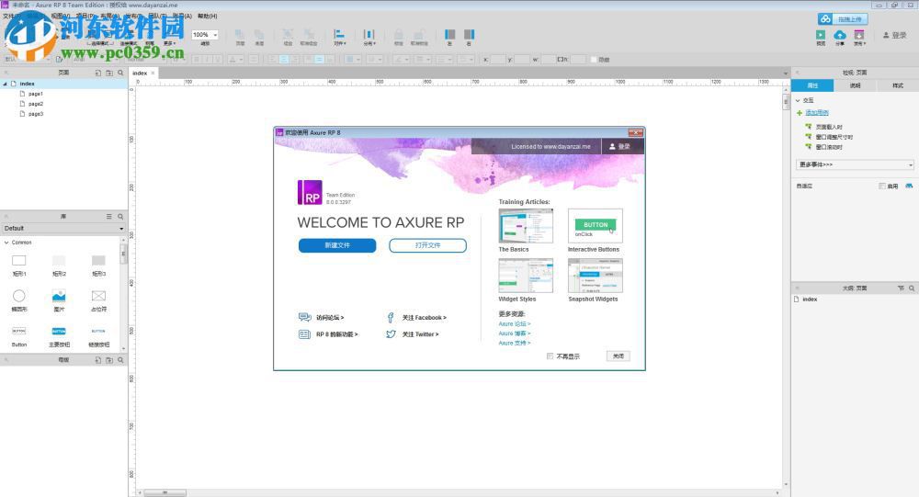The image size is (919, 497).
Task: Click search icon in Masters panel
Action: pyautogui.click(x=120, y=360)
